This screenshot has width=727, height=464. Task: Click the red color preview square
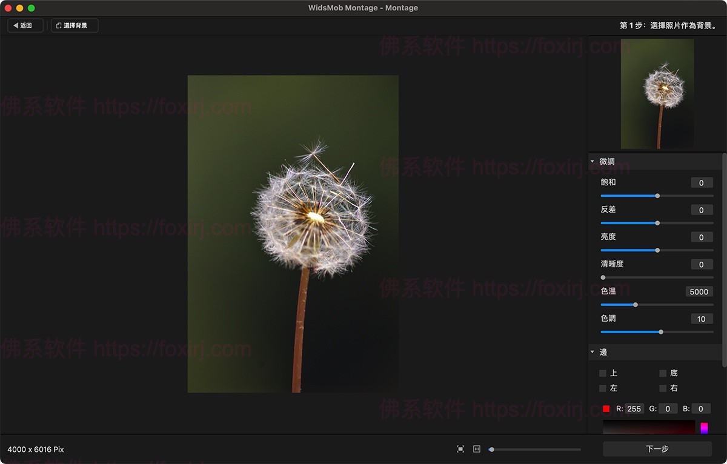[x=606, y=409]
